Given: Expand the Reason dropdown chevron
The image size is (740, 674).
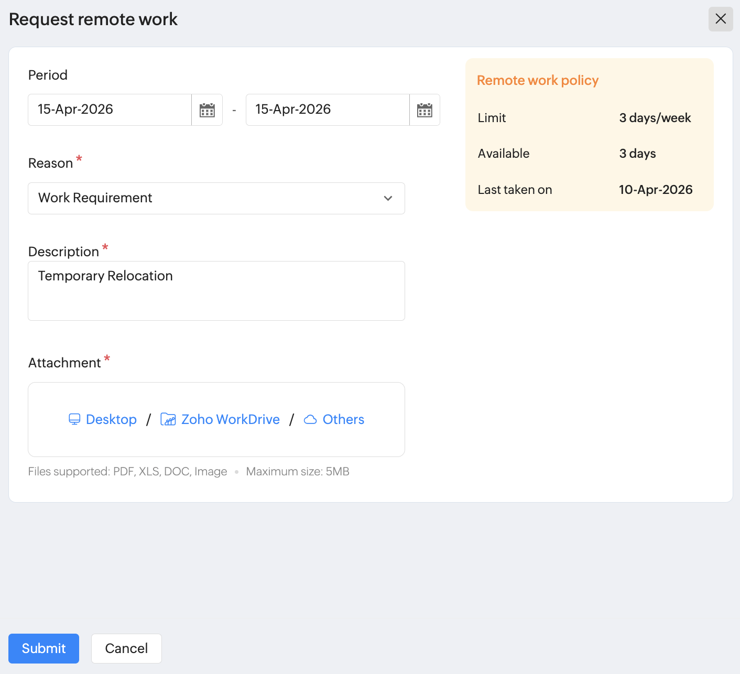Looking at the screenshot, I should click(388, 198).
